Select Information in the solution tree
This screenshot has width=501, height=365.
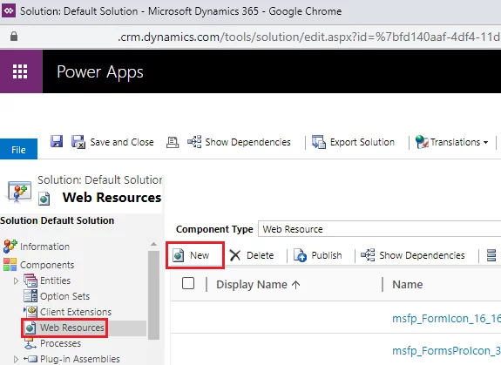click(44, 247)
